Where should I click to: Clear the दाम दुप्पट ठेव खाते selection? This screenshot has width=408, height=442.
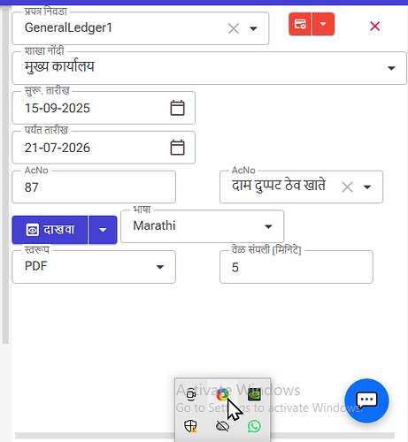[347, 187]
